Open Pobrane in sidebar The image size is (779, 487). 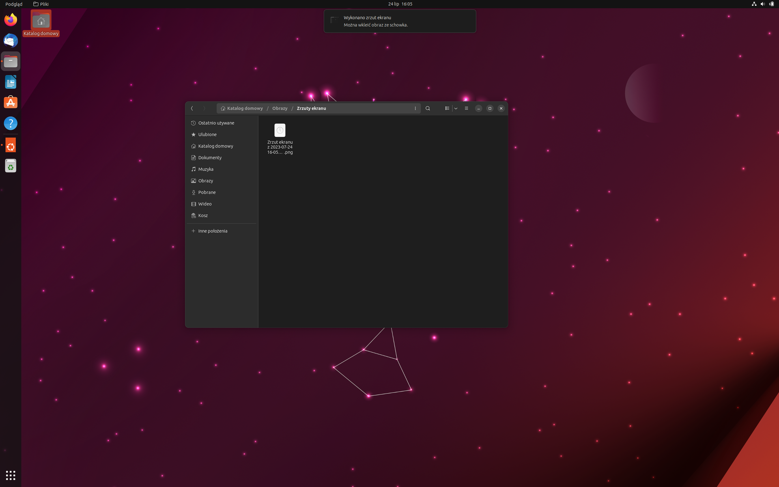pos(207,192)
